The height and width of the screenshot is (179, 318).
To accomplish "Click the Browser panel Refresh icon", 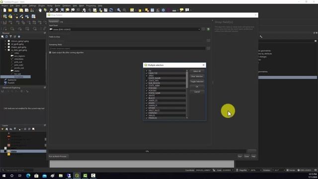I will coord(6,37).
